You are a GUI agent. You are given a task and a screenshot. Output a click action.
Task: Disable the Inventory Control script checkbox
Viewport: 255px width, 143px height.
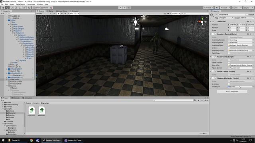coord(216,34)
